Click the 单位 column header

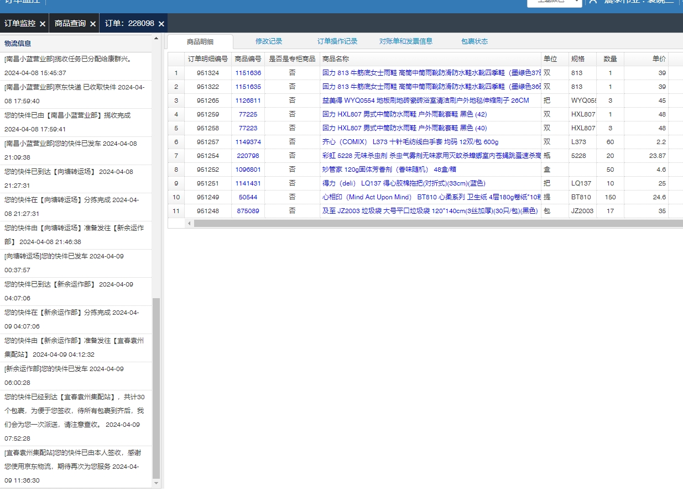click(555, 59)
